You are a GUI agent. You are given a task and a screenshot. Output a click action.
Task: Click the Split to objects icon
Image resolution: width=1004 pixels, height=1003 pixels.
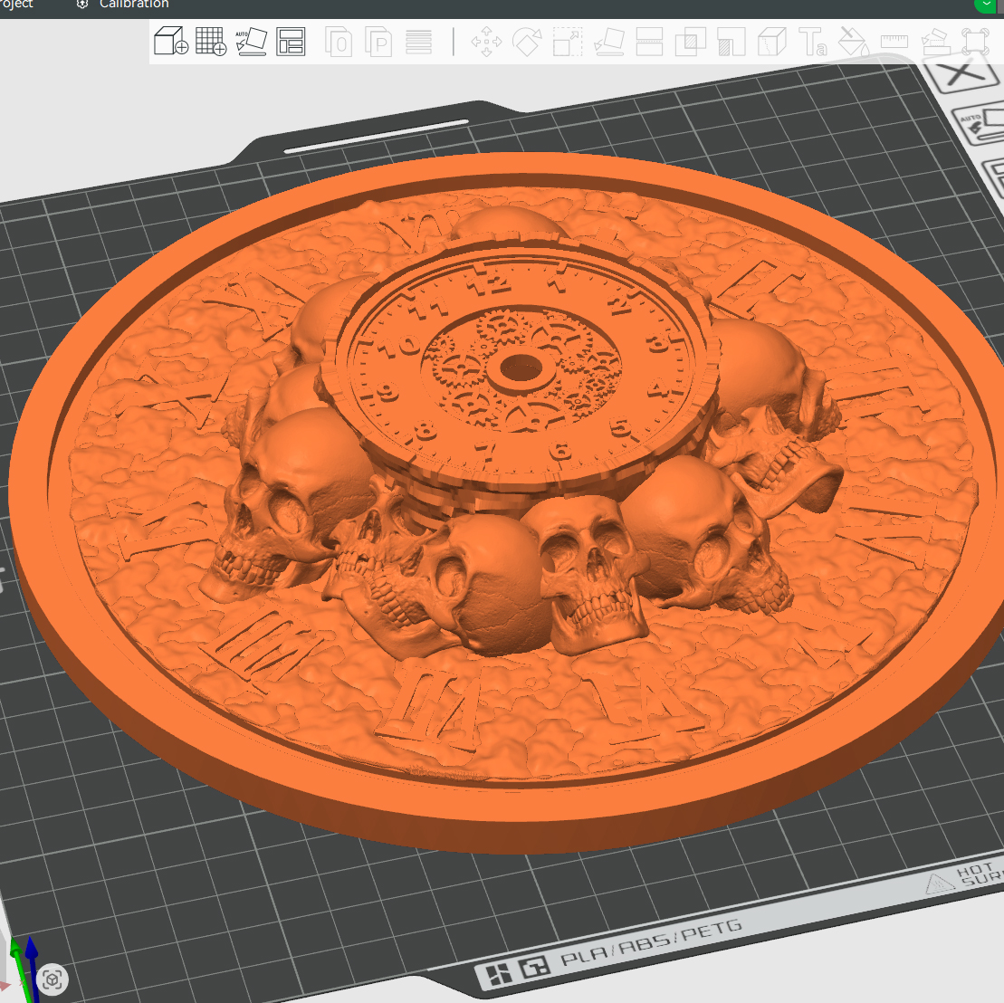click(x=339, y=42)
